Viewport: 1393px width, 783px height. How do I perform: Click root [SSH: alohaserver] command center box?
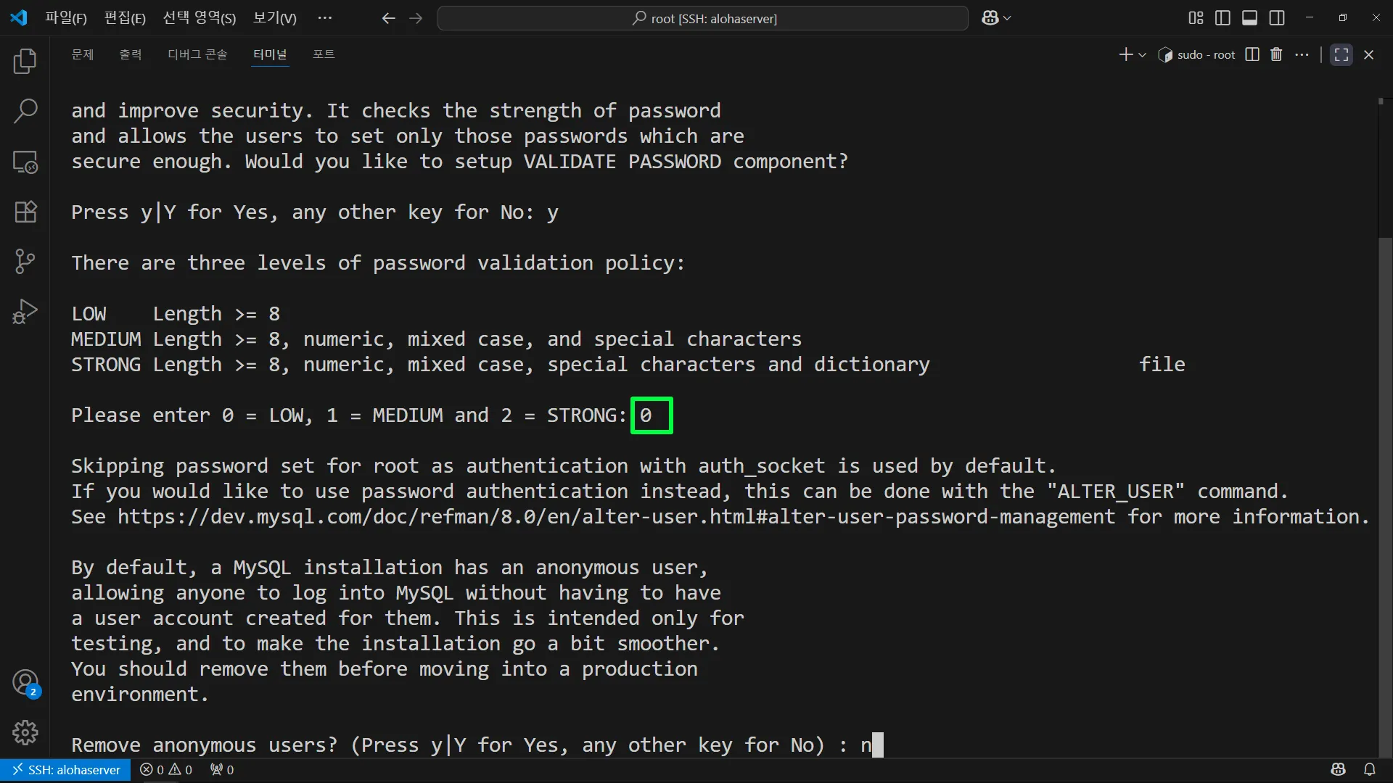click(702, 18)
